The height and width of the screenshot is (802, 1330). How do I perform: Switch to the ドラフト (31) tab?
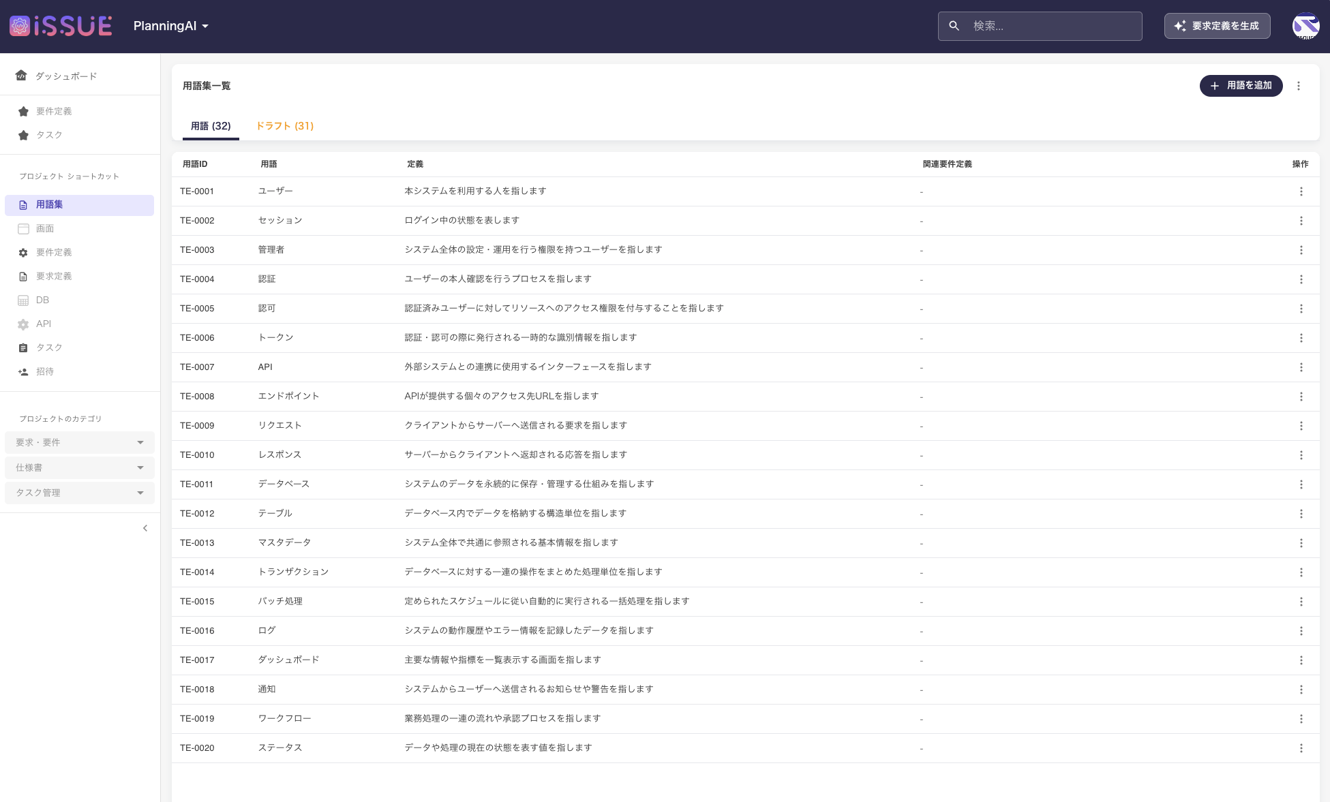click(x=285, y=126)
